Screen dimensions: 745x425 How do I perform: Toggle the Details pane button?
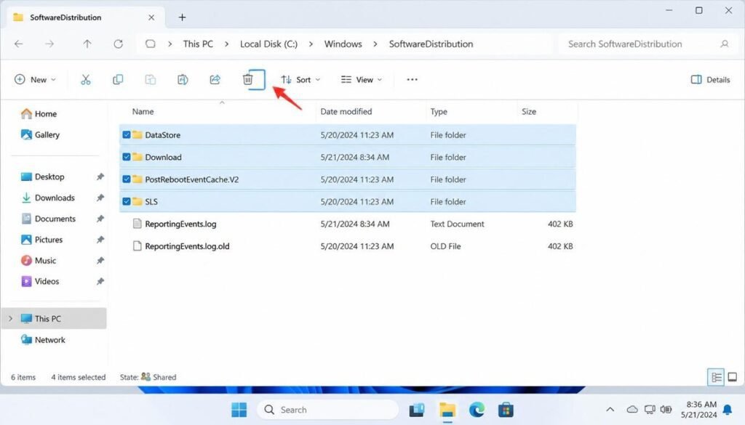point(710,80)
